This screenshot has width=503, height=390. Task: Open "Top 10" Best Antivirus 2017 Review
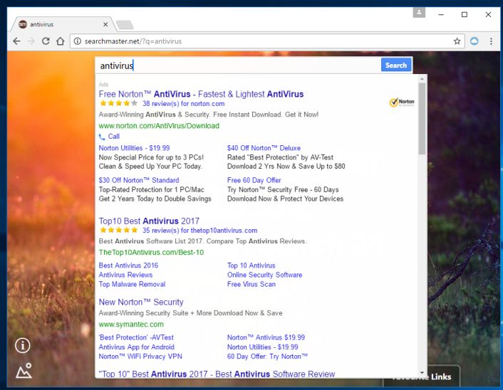217,374
